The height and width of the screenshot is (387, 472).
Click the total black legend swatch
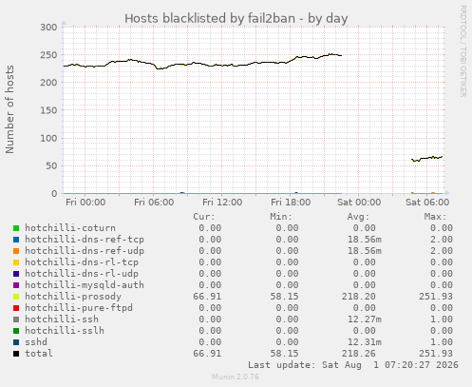click(x=16, y=354)
